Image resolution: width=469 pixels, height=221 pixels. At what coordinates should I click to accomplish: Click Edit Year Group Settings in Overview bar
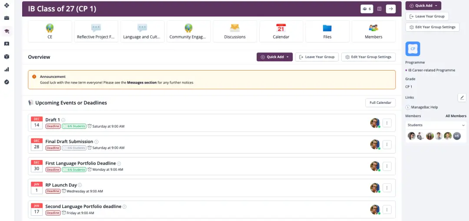coord(368,57)
